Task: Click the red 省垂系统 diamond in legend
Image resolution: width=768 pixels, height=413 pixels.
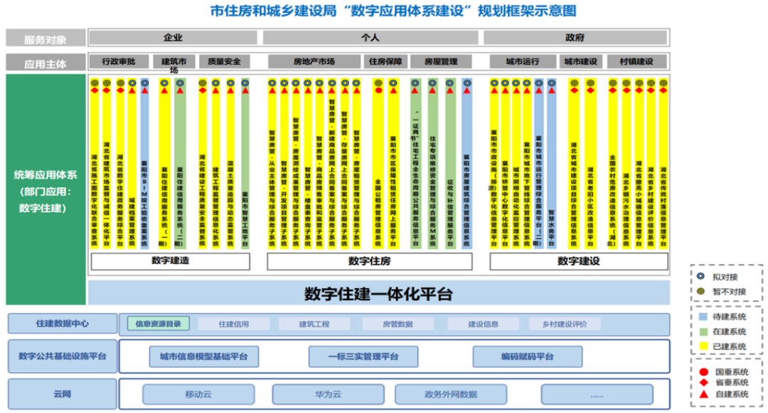Action: pos(704,382)
